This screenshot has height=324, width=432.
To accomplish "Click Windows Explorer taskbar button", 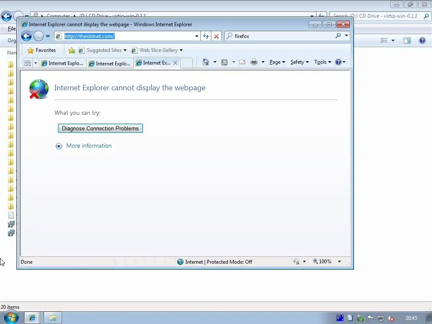I will pyautogui.click(x=53, y=318).
